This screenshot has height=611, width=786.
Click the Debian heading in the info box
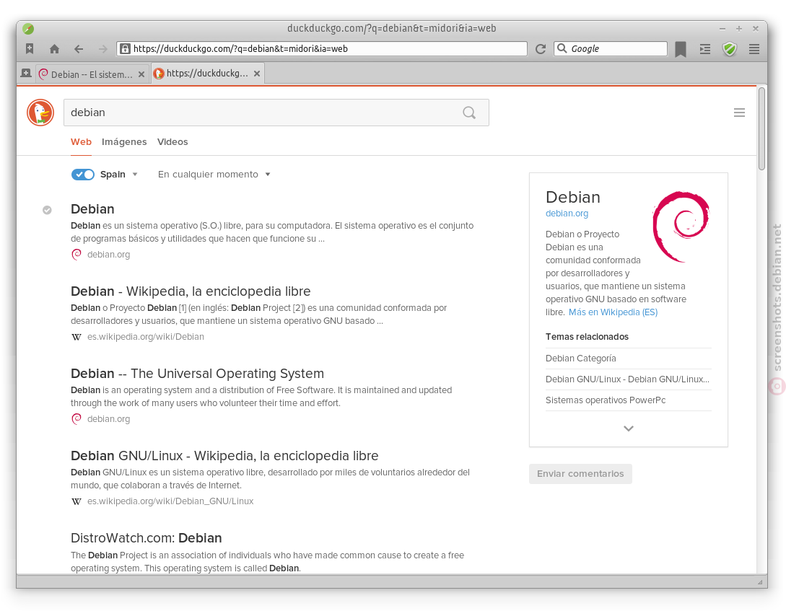(x=573, y=198)
